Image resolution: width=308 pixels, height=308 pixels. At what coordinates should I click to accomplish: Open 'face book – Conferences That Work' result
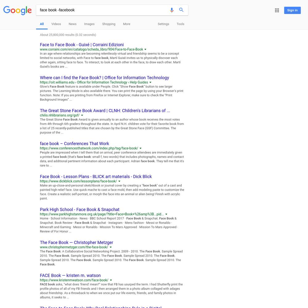75,144
